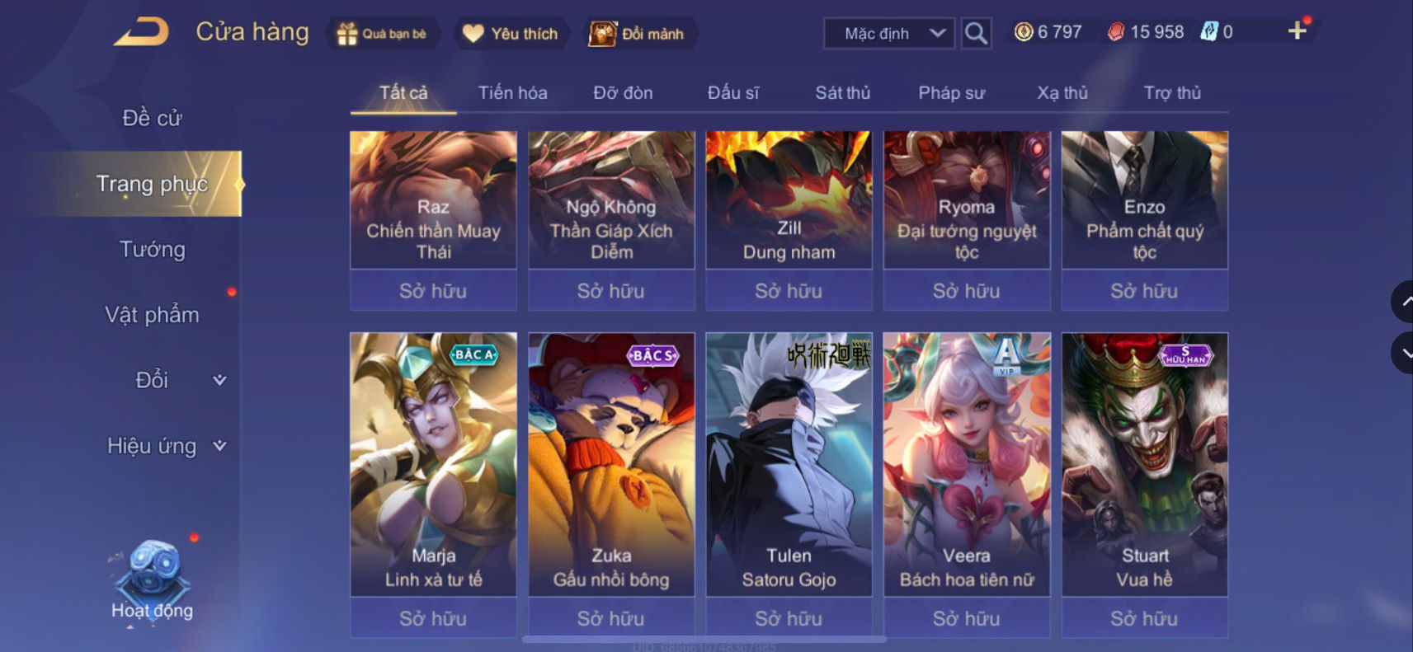Open the Mặc định sort dropdown

(889, 34)
